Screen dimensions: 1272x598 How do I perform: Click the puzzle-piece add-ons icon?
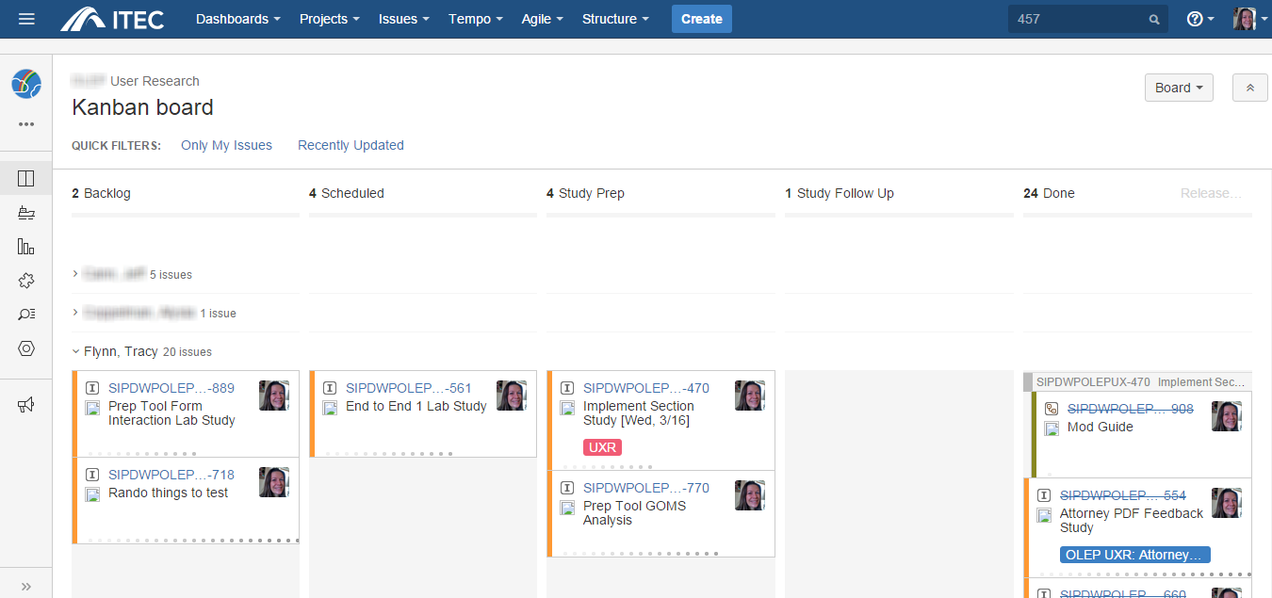click(x=26, y=281)
